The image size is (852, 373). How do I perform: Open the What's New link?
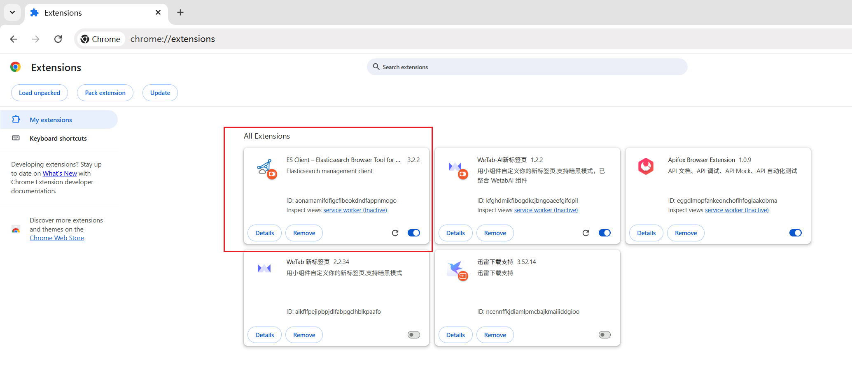pyautogui.click(x=60, y=174)
